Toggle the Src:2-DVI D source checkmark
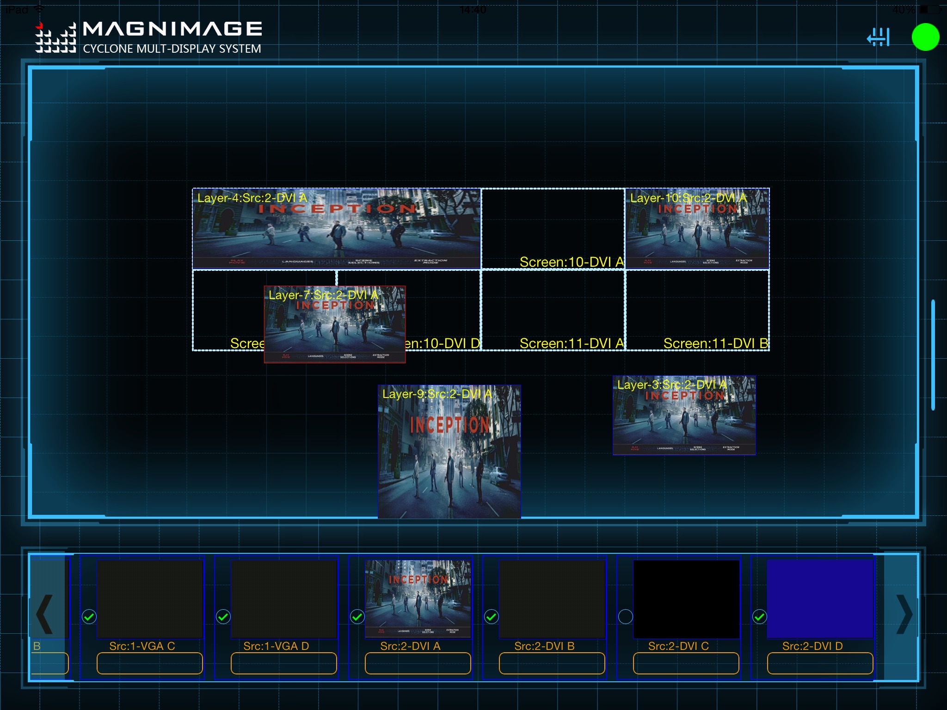Image resolution: width=947 pixels, height=710 pixels. coord(760,617)
